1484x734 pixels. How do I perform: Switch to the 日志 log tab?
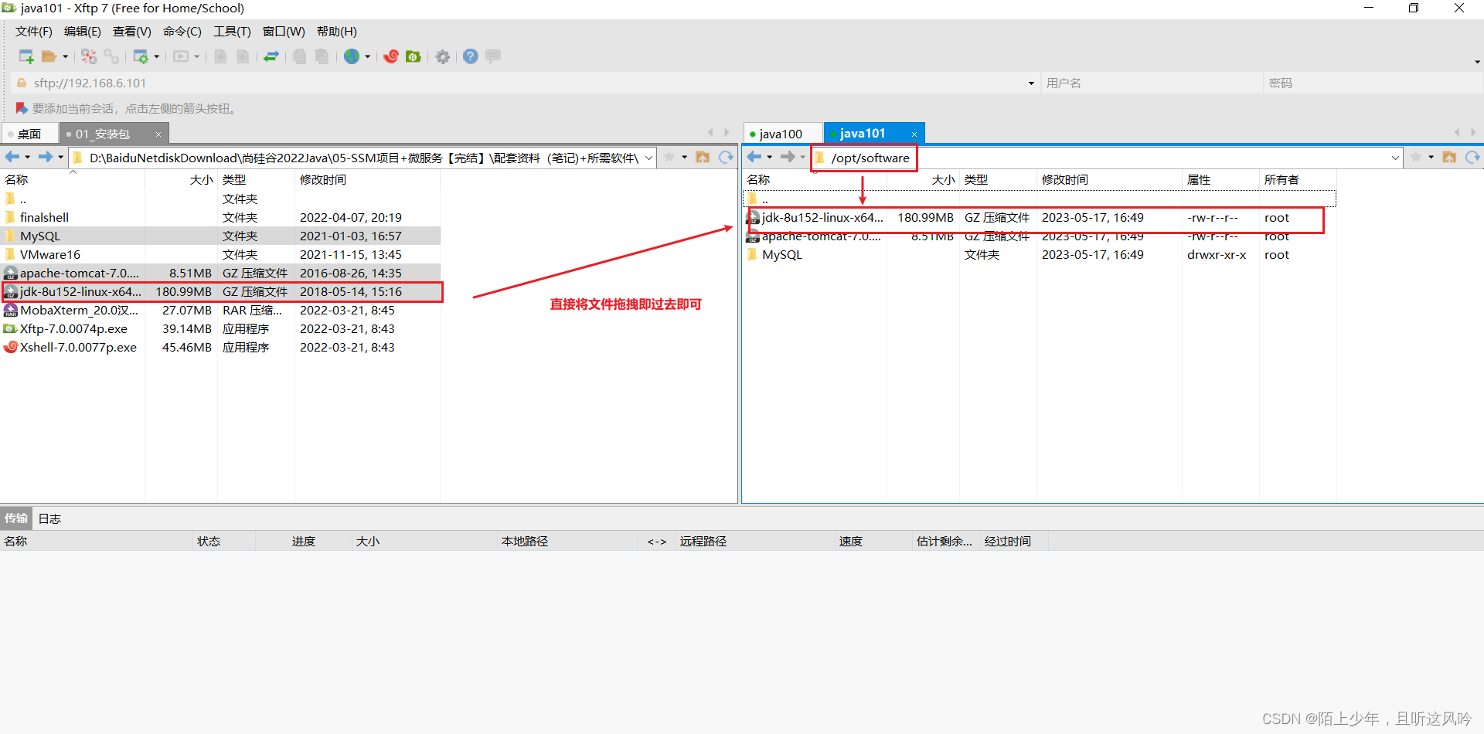point(49,518)
